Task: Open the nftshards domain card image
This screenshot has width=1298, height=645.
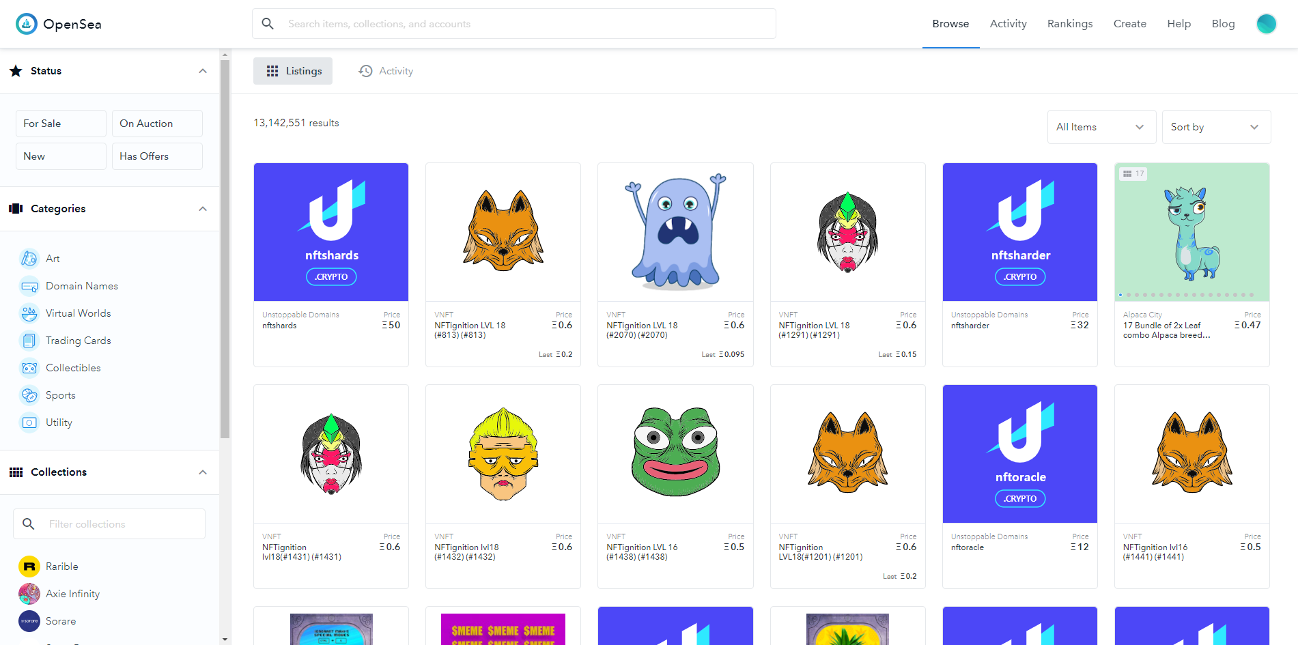Action: click(331, 232)
